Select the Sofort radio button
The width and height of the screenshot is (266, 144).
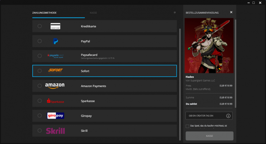coord(40,71)
